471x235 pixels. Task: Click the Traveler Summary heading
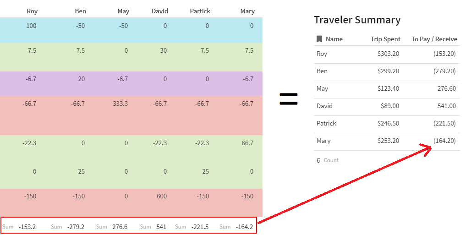[x=357, y=20]
